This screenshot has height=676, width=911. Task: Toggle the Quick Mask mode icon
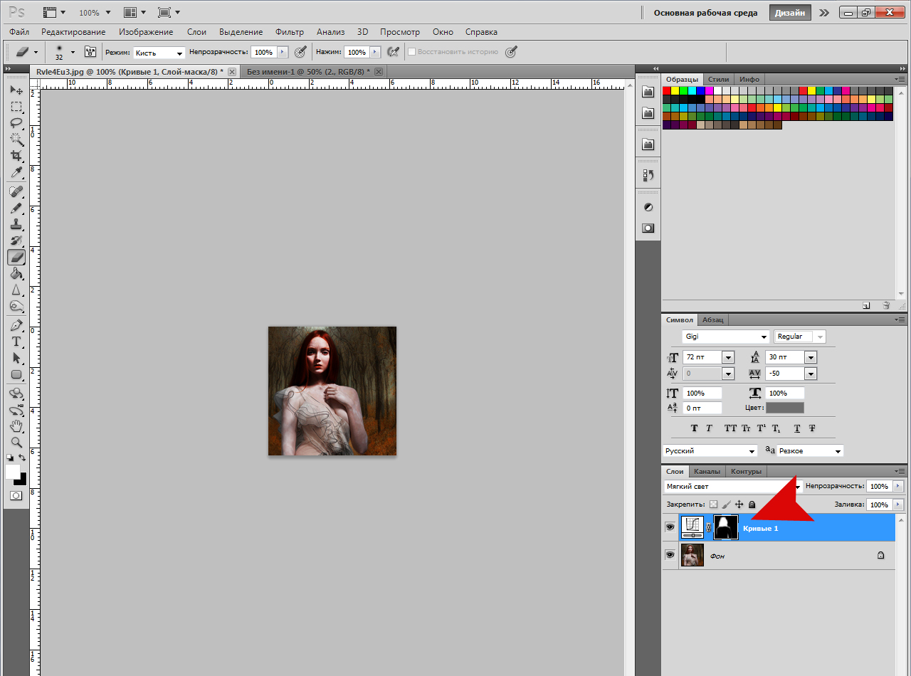16,495
